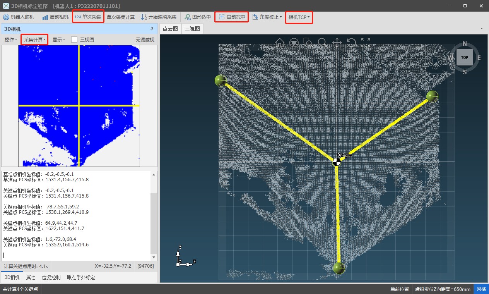489x294 pixels.
Task: Toggle 网格 grid display in status bar
Action: click(x=481, y=289)
